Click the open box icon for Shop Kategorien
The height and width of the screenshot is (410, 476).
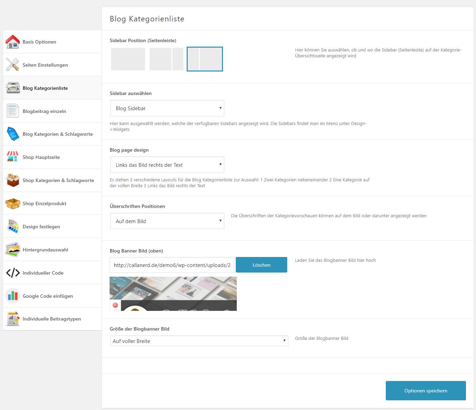(13, 180)
